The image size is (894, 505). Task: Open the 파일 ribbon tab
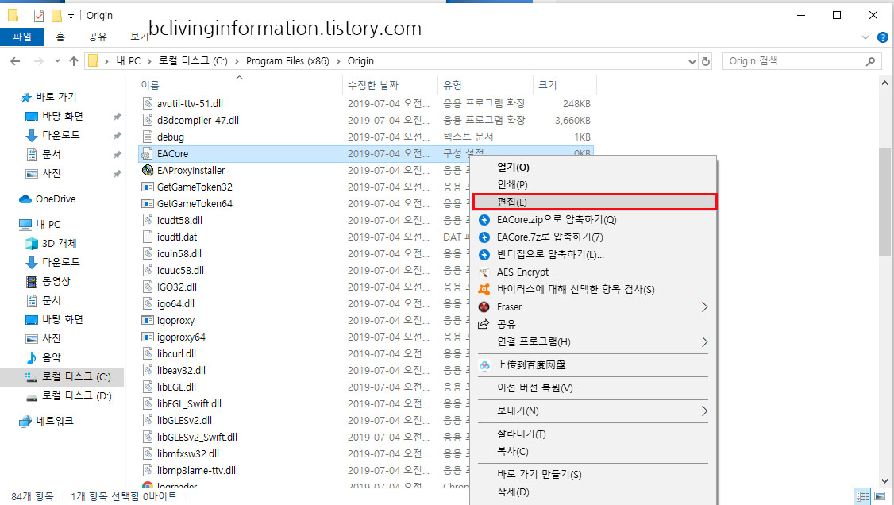point(22,37)
